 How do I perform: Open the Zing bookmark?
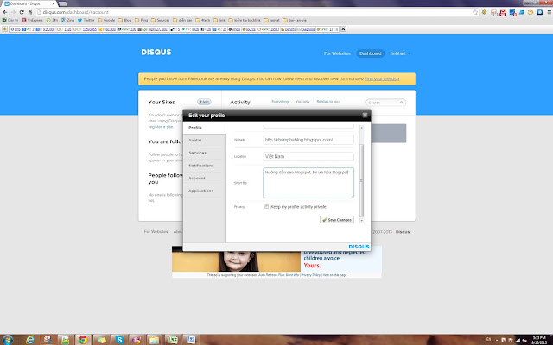coord(67,20)
